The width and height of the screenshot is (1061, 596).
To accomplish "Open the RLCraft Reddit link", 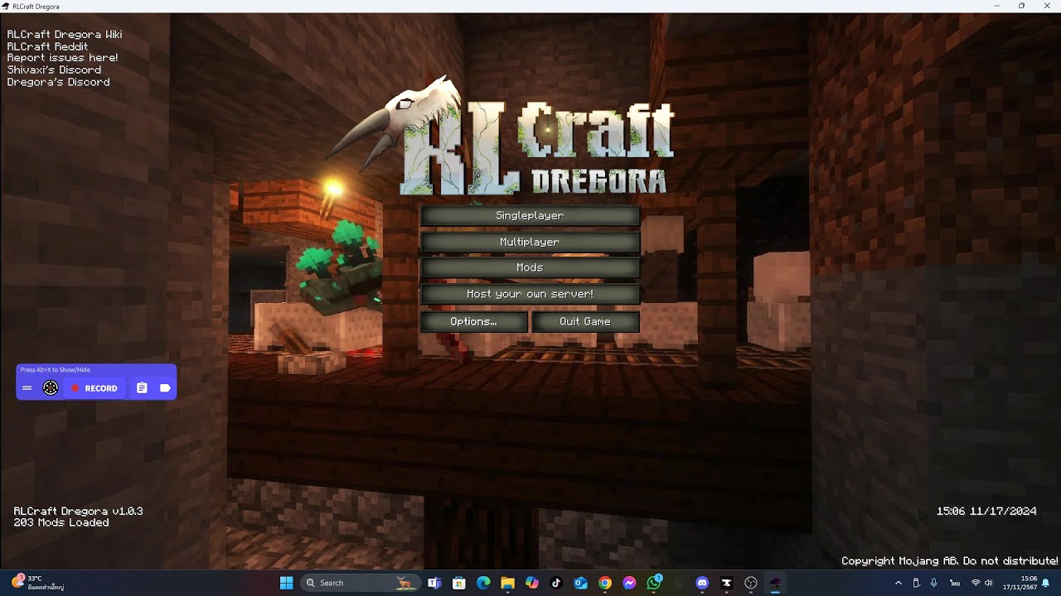I will (47, 46).
